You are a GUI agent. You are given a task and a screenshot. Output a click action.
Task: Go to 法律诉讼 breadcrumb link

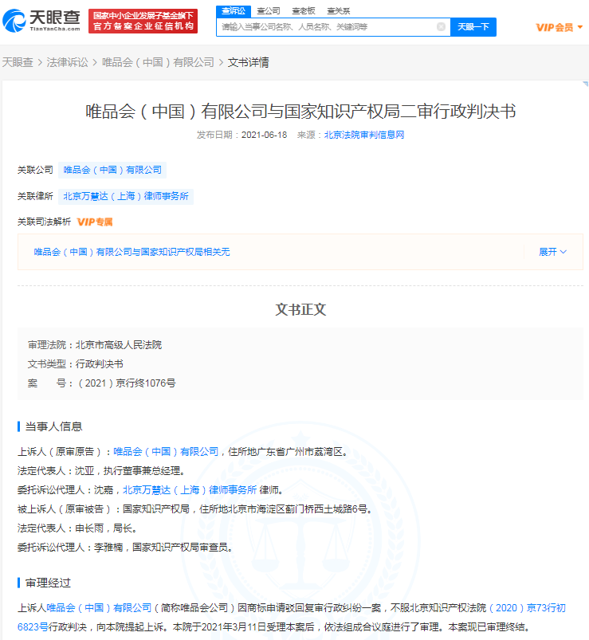[68, 62]
